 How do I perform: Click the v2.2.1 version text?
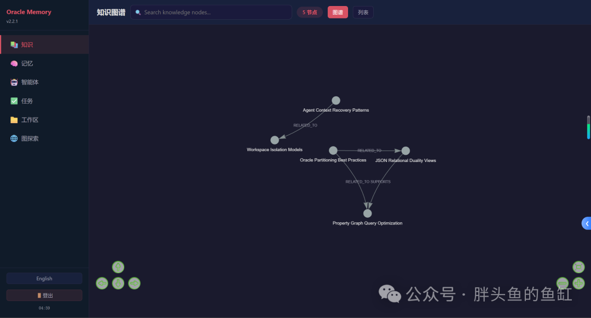12,21
